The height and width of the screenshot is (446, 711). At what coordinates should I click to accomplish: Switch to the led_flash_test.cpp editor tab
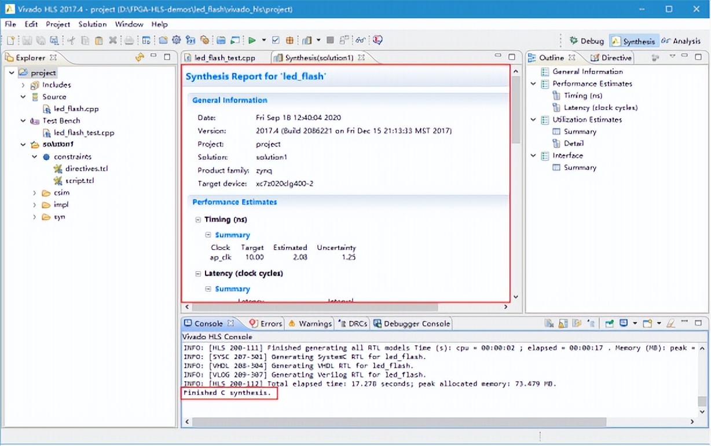click(x=219, y=58)
